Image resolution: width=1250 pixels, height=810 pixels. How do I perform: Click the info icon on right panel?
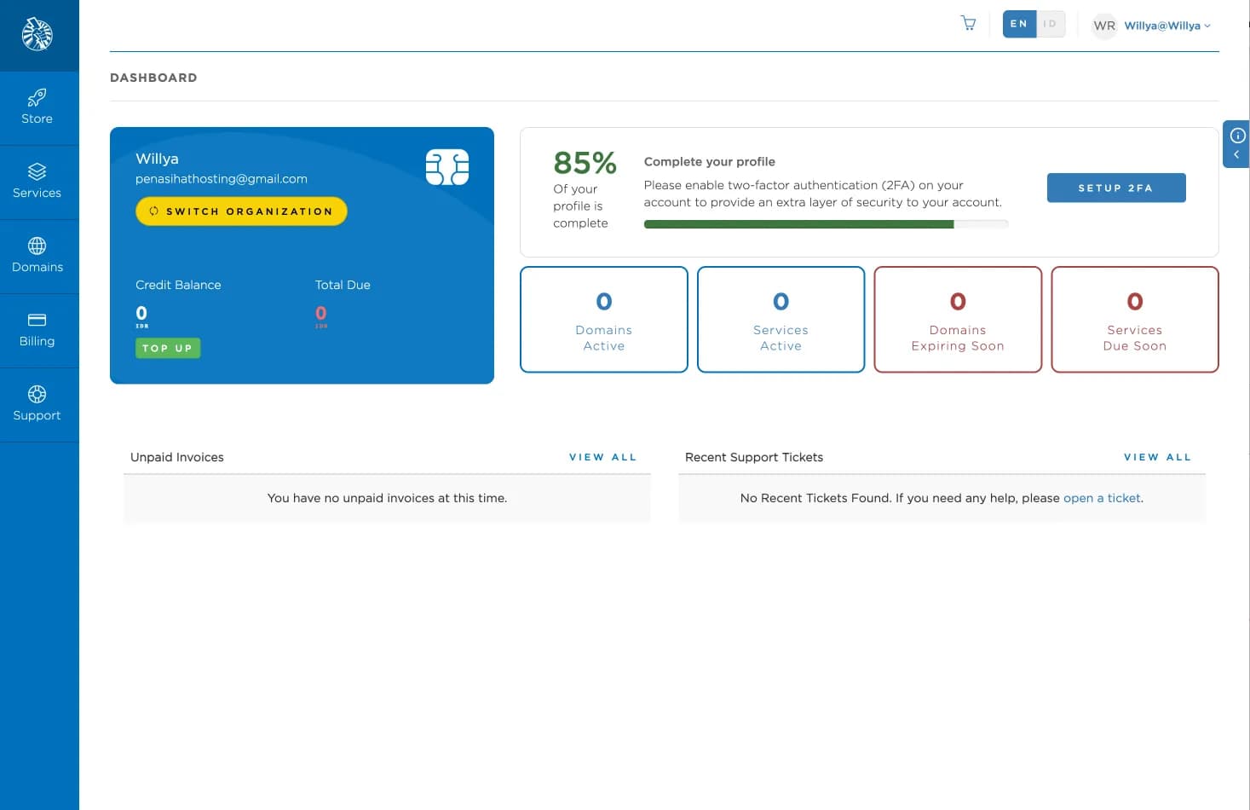tap(1237, 136)
